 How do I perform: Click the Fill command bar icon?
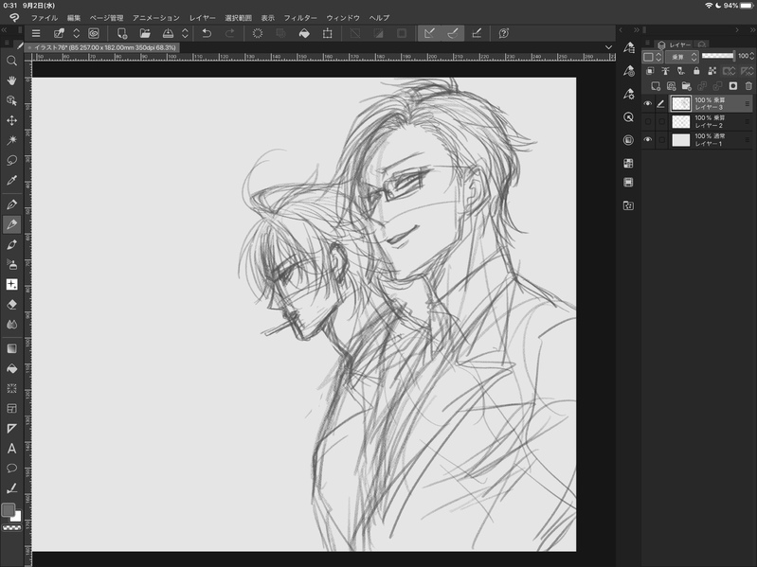[x=304, y=33]
